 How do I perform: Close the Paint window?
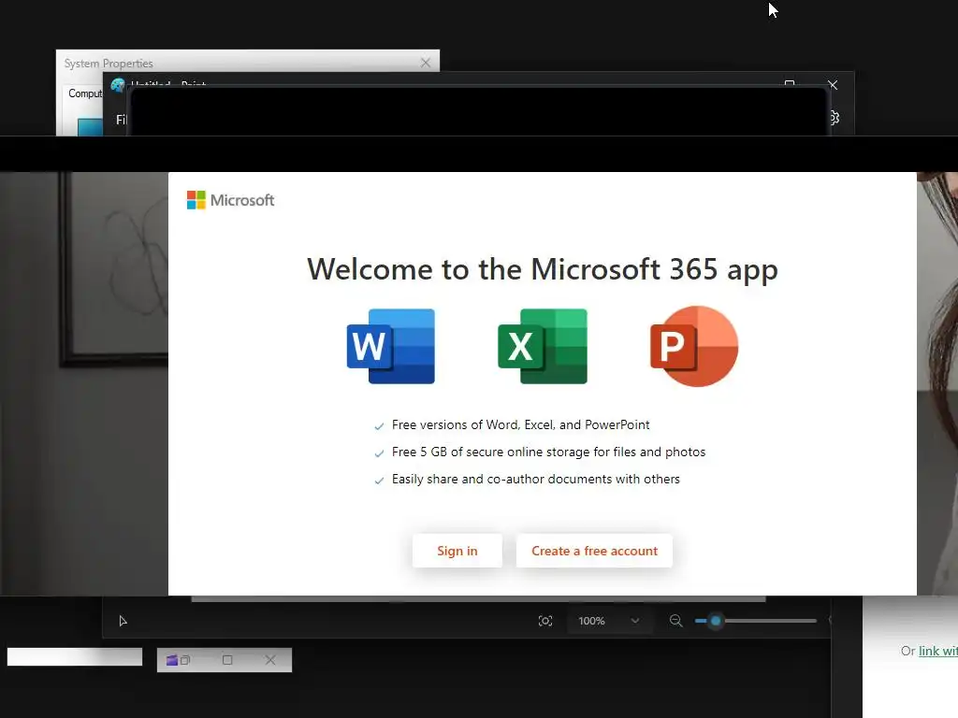tap(832, 85)
